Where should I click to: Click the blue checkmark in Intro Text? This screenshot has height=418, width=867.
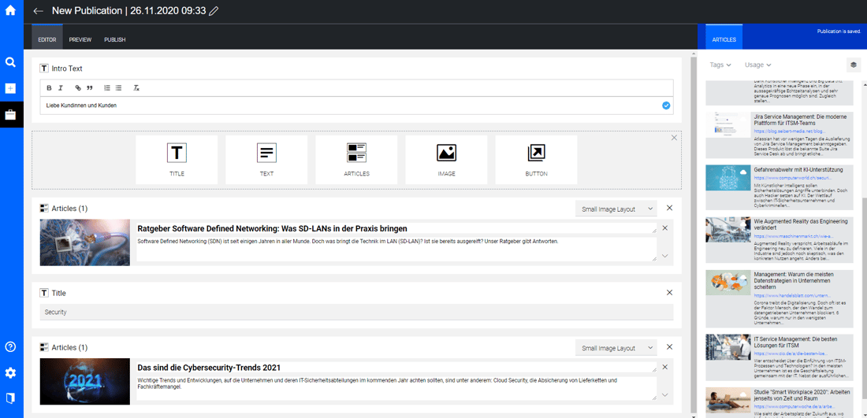[666, 105]
